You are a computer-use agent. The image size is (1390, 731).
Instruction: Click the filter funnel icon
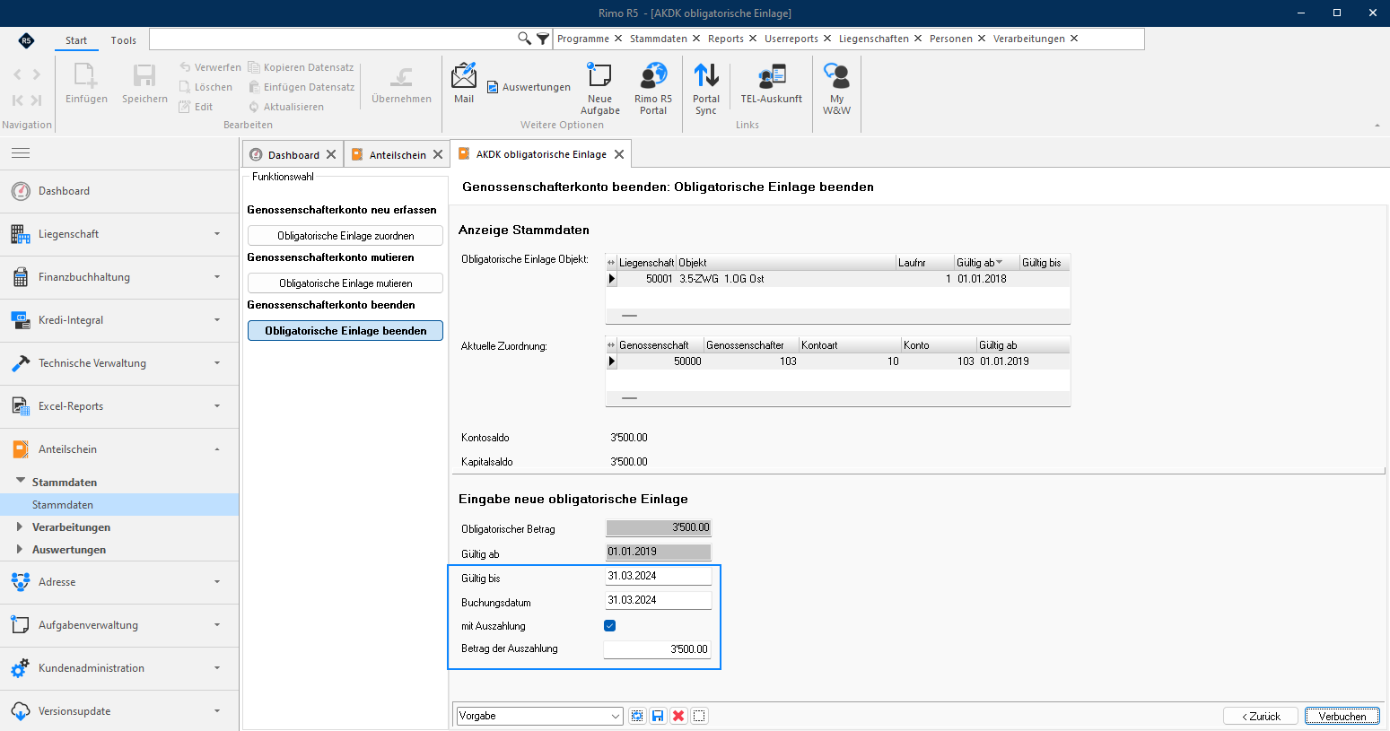(543, 39)
